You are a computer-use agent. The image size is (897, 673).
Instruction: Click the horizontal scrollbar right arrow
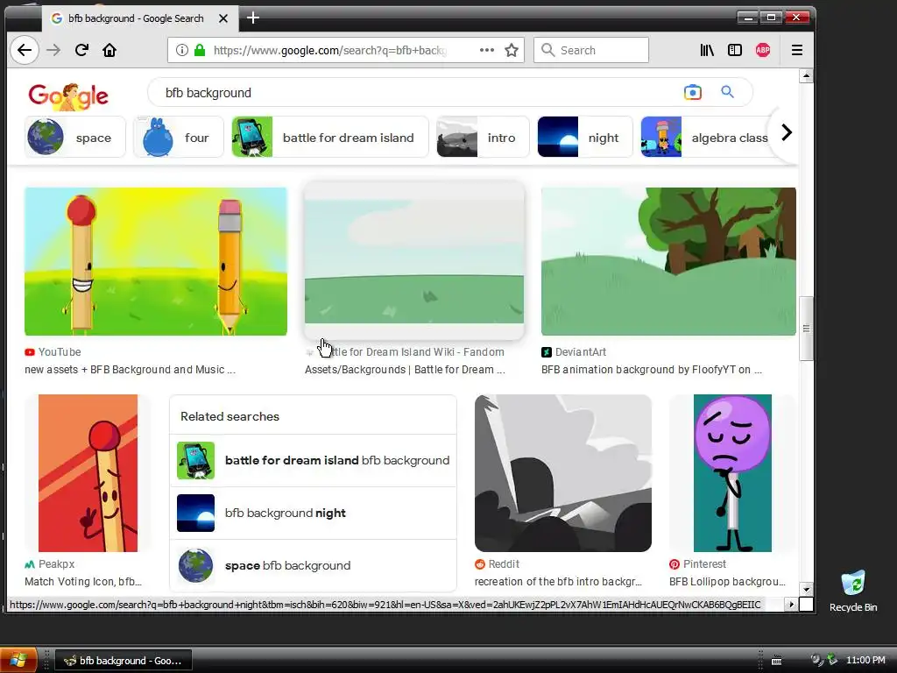(791, 605)
